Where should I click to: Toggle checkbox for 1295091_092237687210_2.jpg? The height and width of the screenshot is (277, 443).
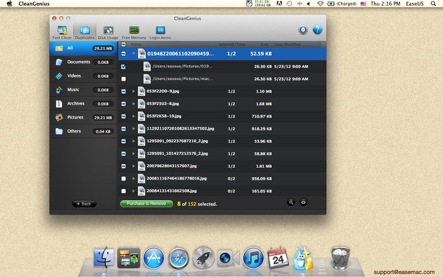tap(123, 141)
